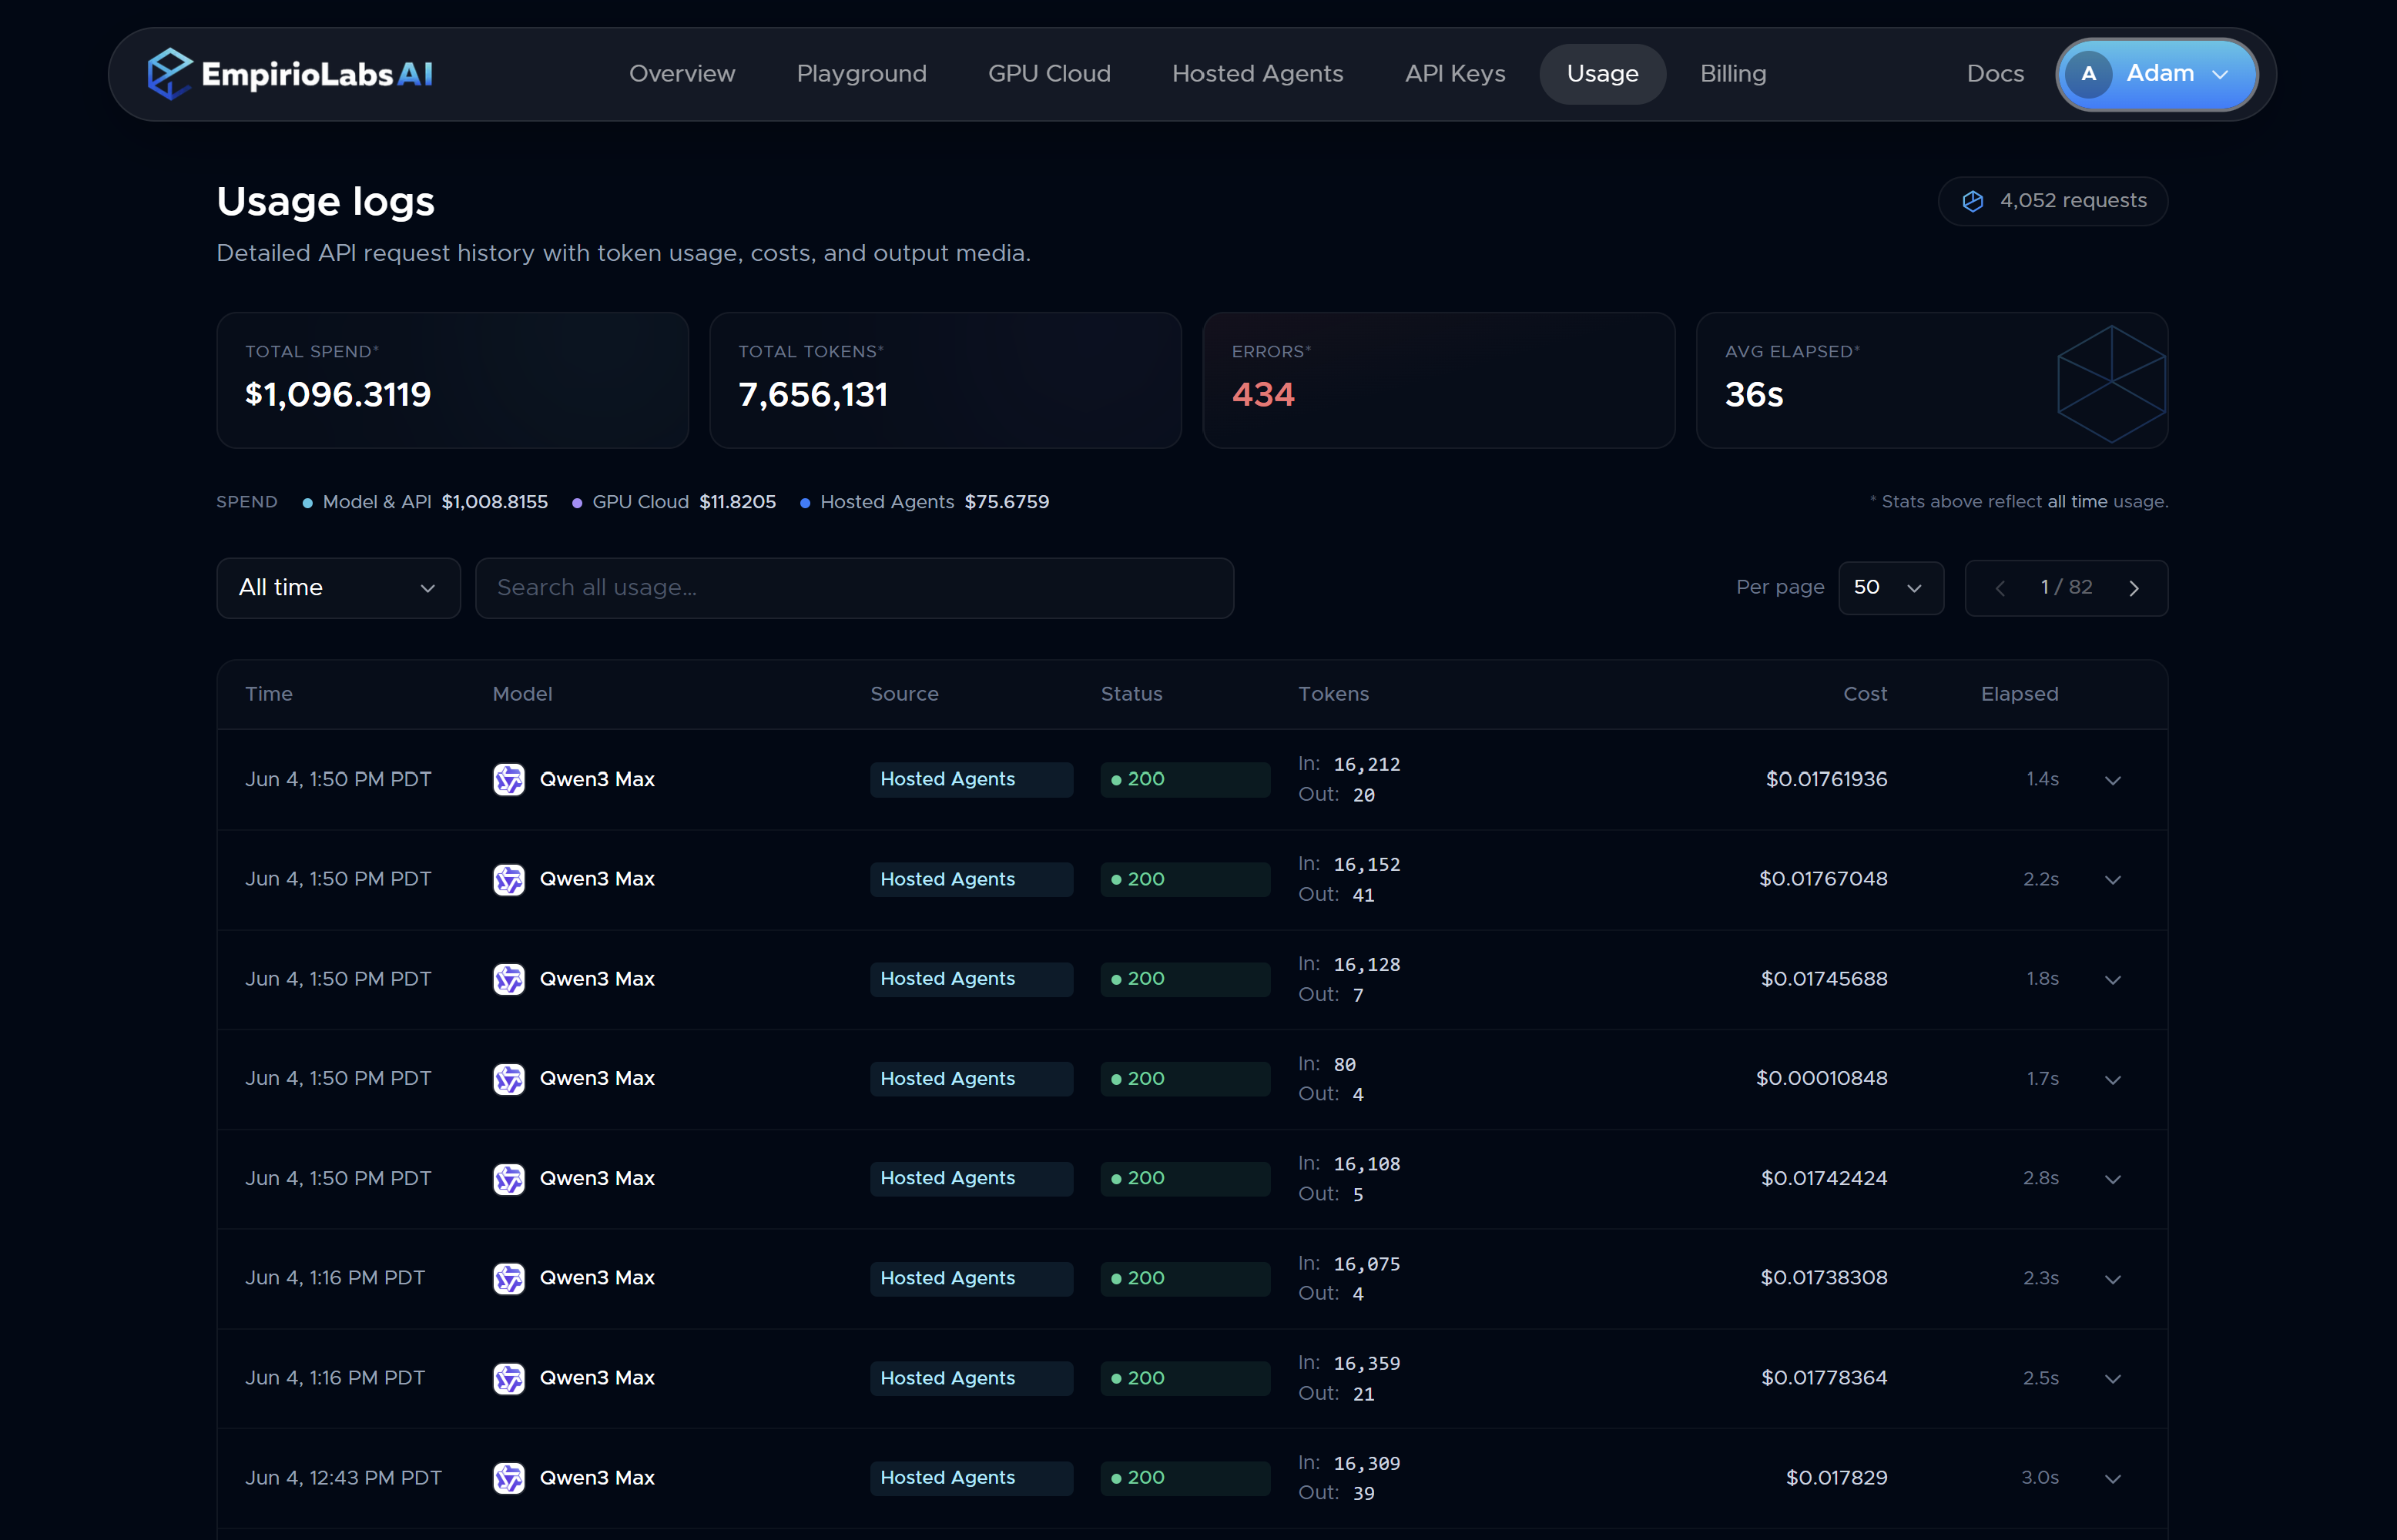2397x1540 pixels.
Task: Go to next page of usage logs
Action: pos(2134,588)
